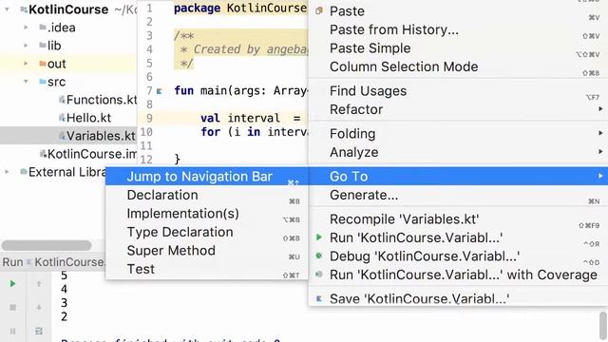608x342 pixels.
Task: Click the KotlinCourse.iml file icon
Action: coord(43,154)
